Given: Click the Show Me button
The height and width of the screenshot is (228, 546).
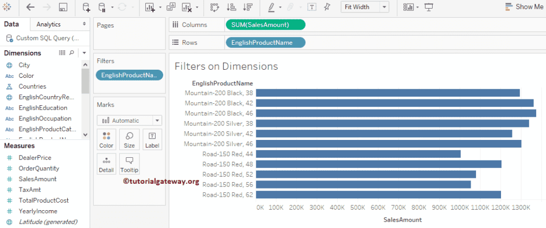Looking at the screenshot, I should 523,7.
